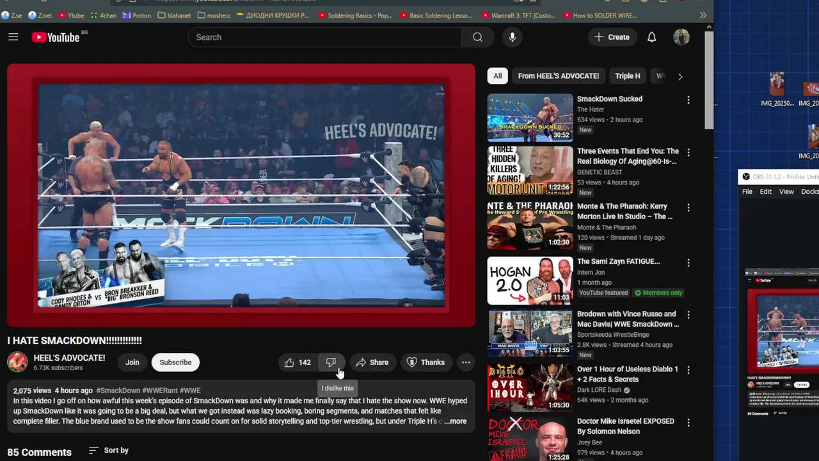Show more bookmarks with the chevron
The width and height of the screenshot is (819, 461).
(703, 15)
